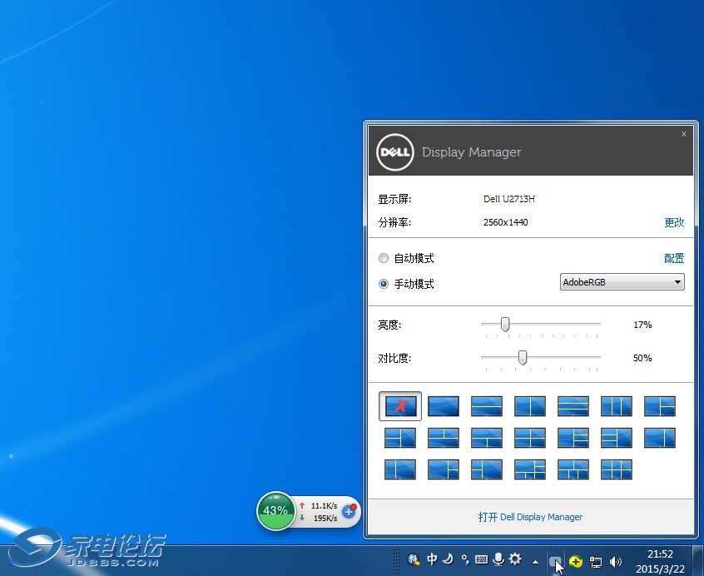The image size is (704, 576).
Task: Open the volume speaker tray icon
Action: click(616, 562)
